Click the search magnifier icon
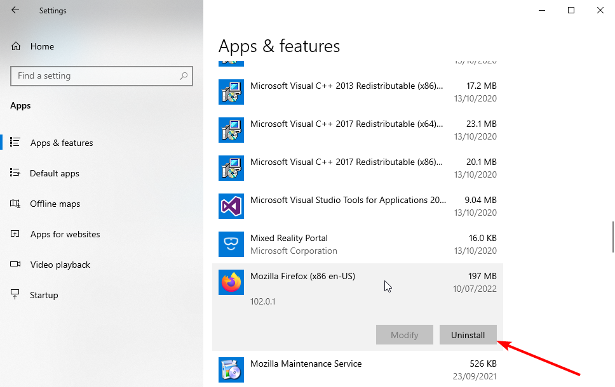The width and height of the screenshot is (615, 387). [184, 76]
